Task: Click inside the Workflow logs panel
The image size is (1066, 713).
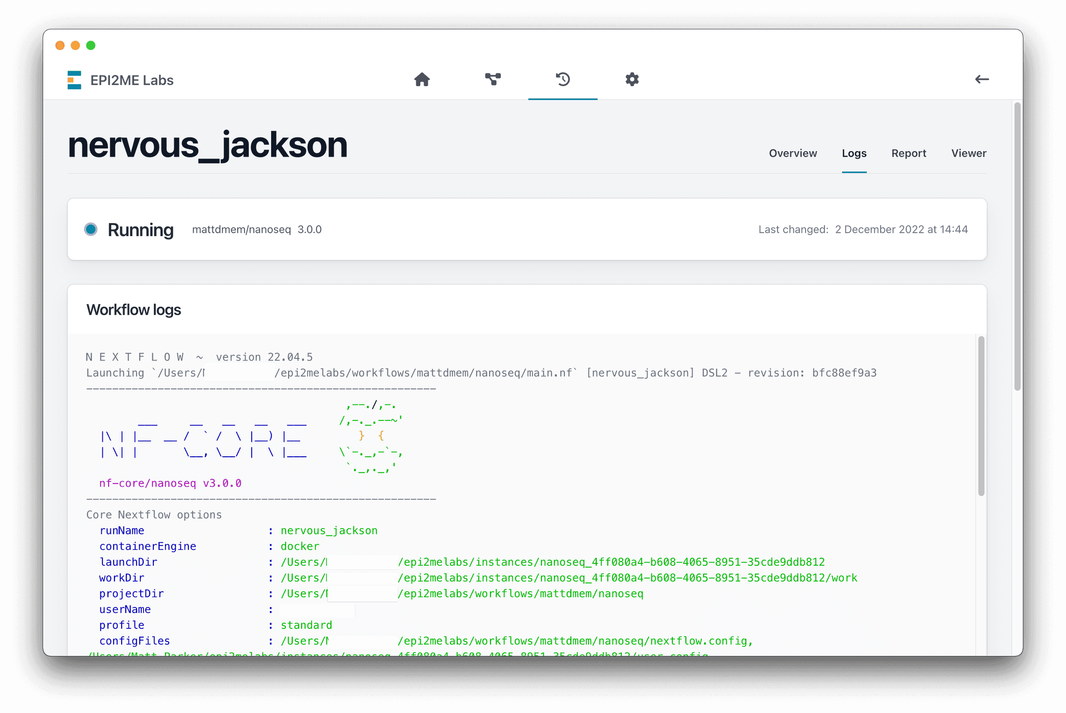Action: 514,468
